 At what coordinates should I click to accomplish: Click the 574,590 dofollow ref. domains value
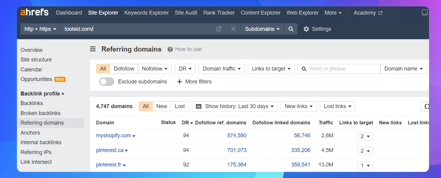pos(237,135)
